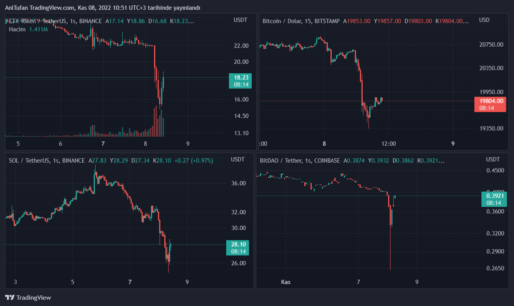Viewport: 514px width, 306px height.
Task: Click the 20750.00 level on Bitcoin price axis
Action: pyautogui.click(x=491, y=45)
